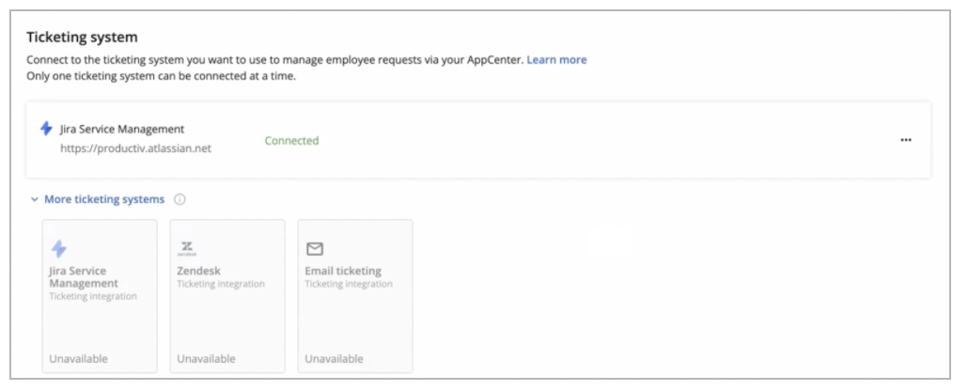Click Ticketing integration under Email ticketing
This screenshot has width=968, height=391.
point(349,284)
